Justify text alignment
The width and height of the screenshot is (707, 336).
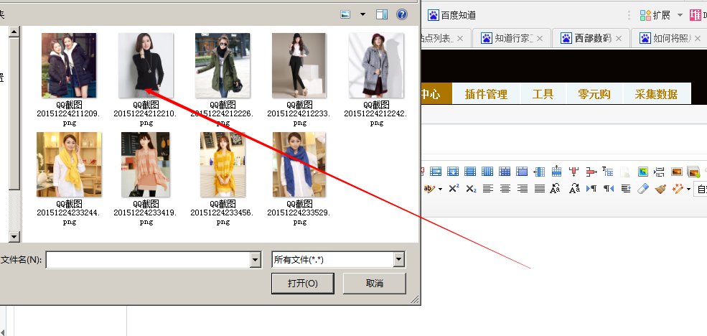pyautogui.click(x=539, y=189)
